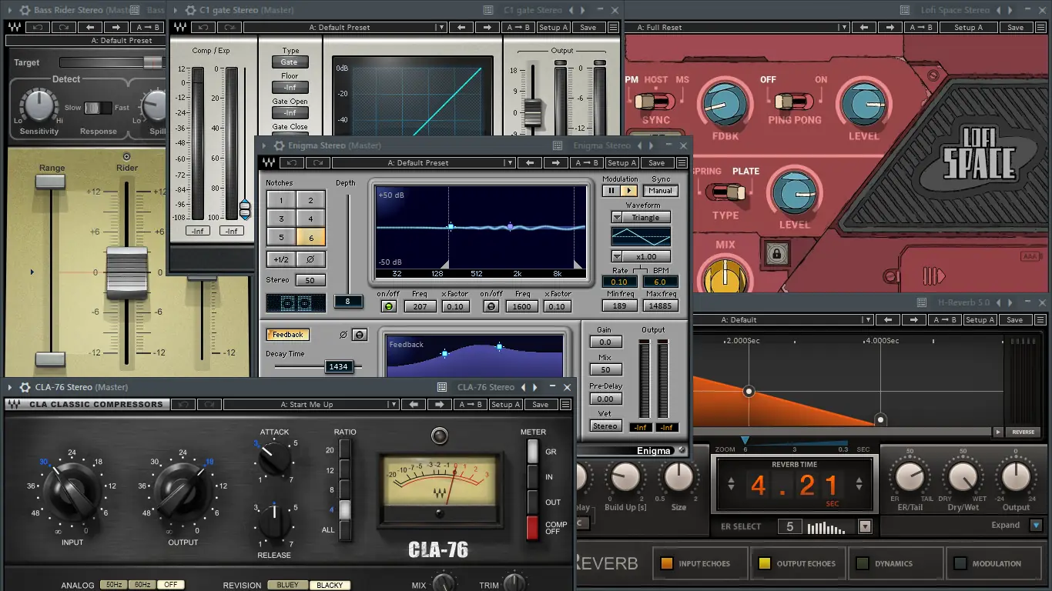The height and width of the screenshot is (591, 1052).
Task: Click the Enigma modulation pause icon
Action: pos(611,191)
